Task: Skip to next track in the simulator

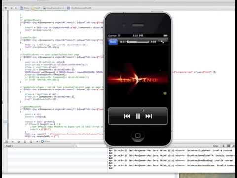Action: pyautogui.click(x=149, y=116)
